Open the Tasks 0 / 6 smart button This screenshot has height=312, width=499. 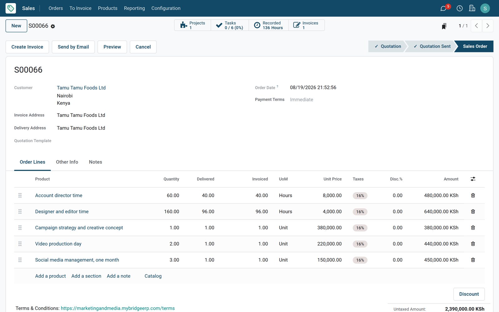(230, 25)
